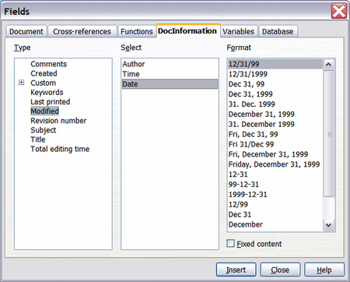Open Help for the Fields dialog
This screenshot has width=350, height=282.
(324, 270)
